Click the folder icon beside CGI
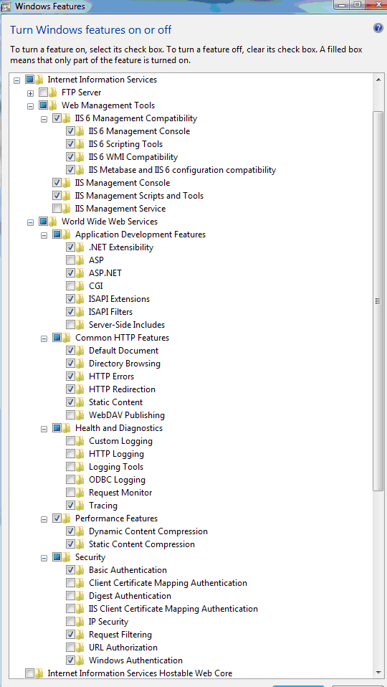The height and width of the screenshot is (687, 387). tap(80, 286)
